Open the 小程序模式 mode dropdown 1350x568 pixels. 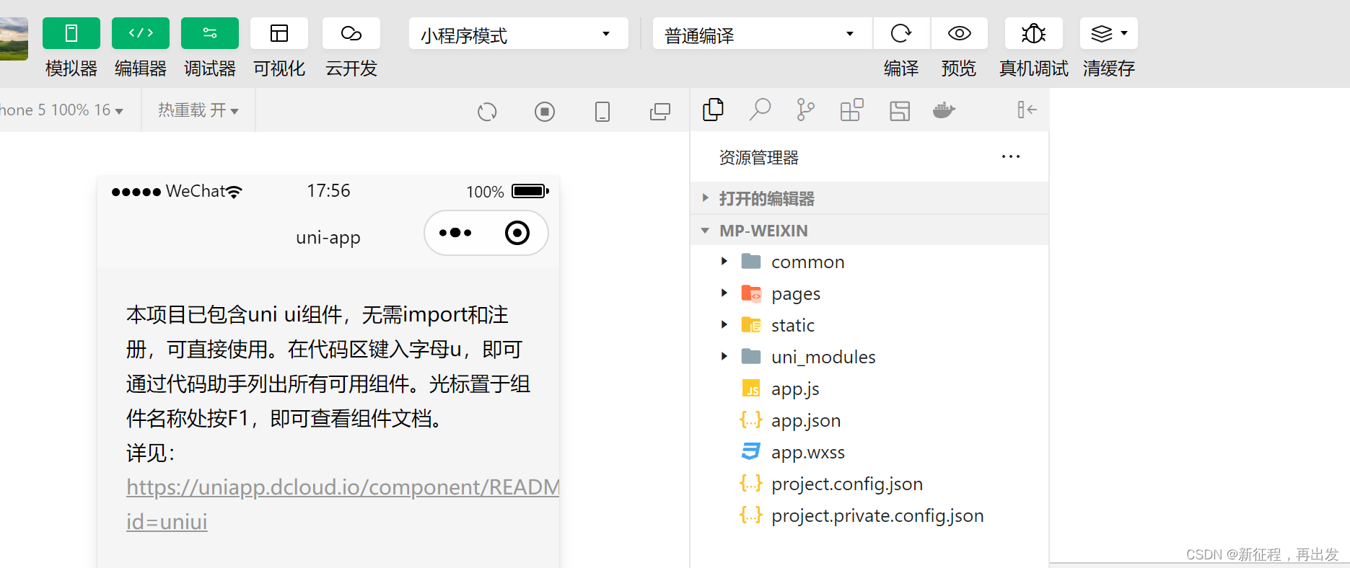518,34
